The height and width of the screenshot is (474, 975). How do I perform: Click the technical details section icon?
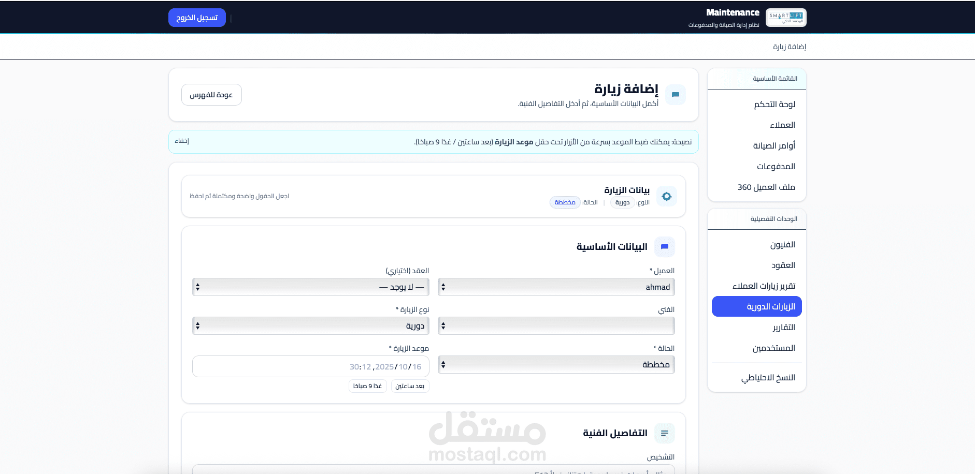tap(665, 433)
